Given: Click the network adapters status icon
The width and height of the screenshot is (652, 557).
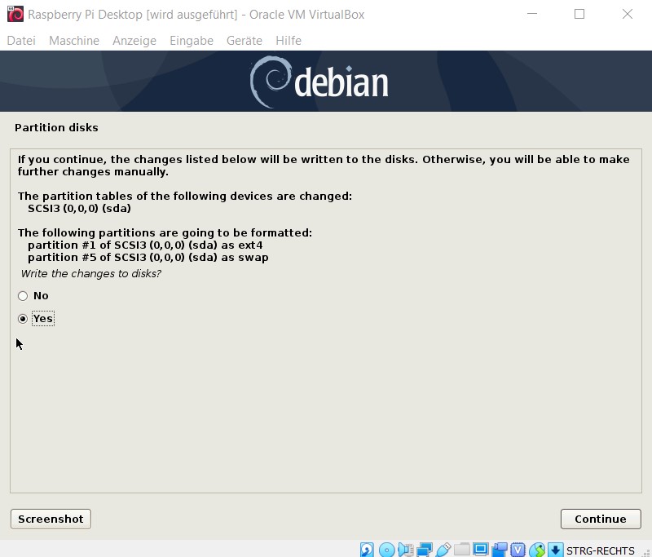Looking at the screenshot, I should coord(425,550).
